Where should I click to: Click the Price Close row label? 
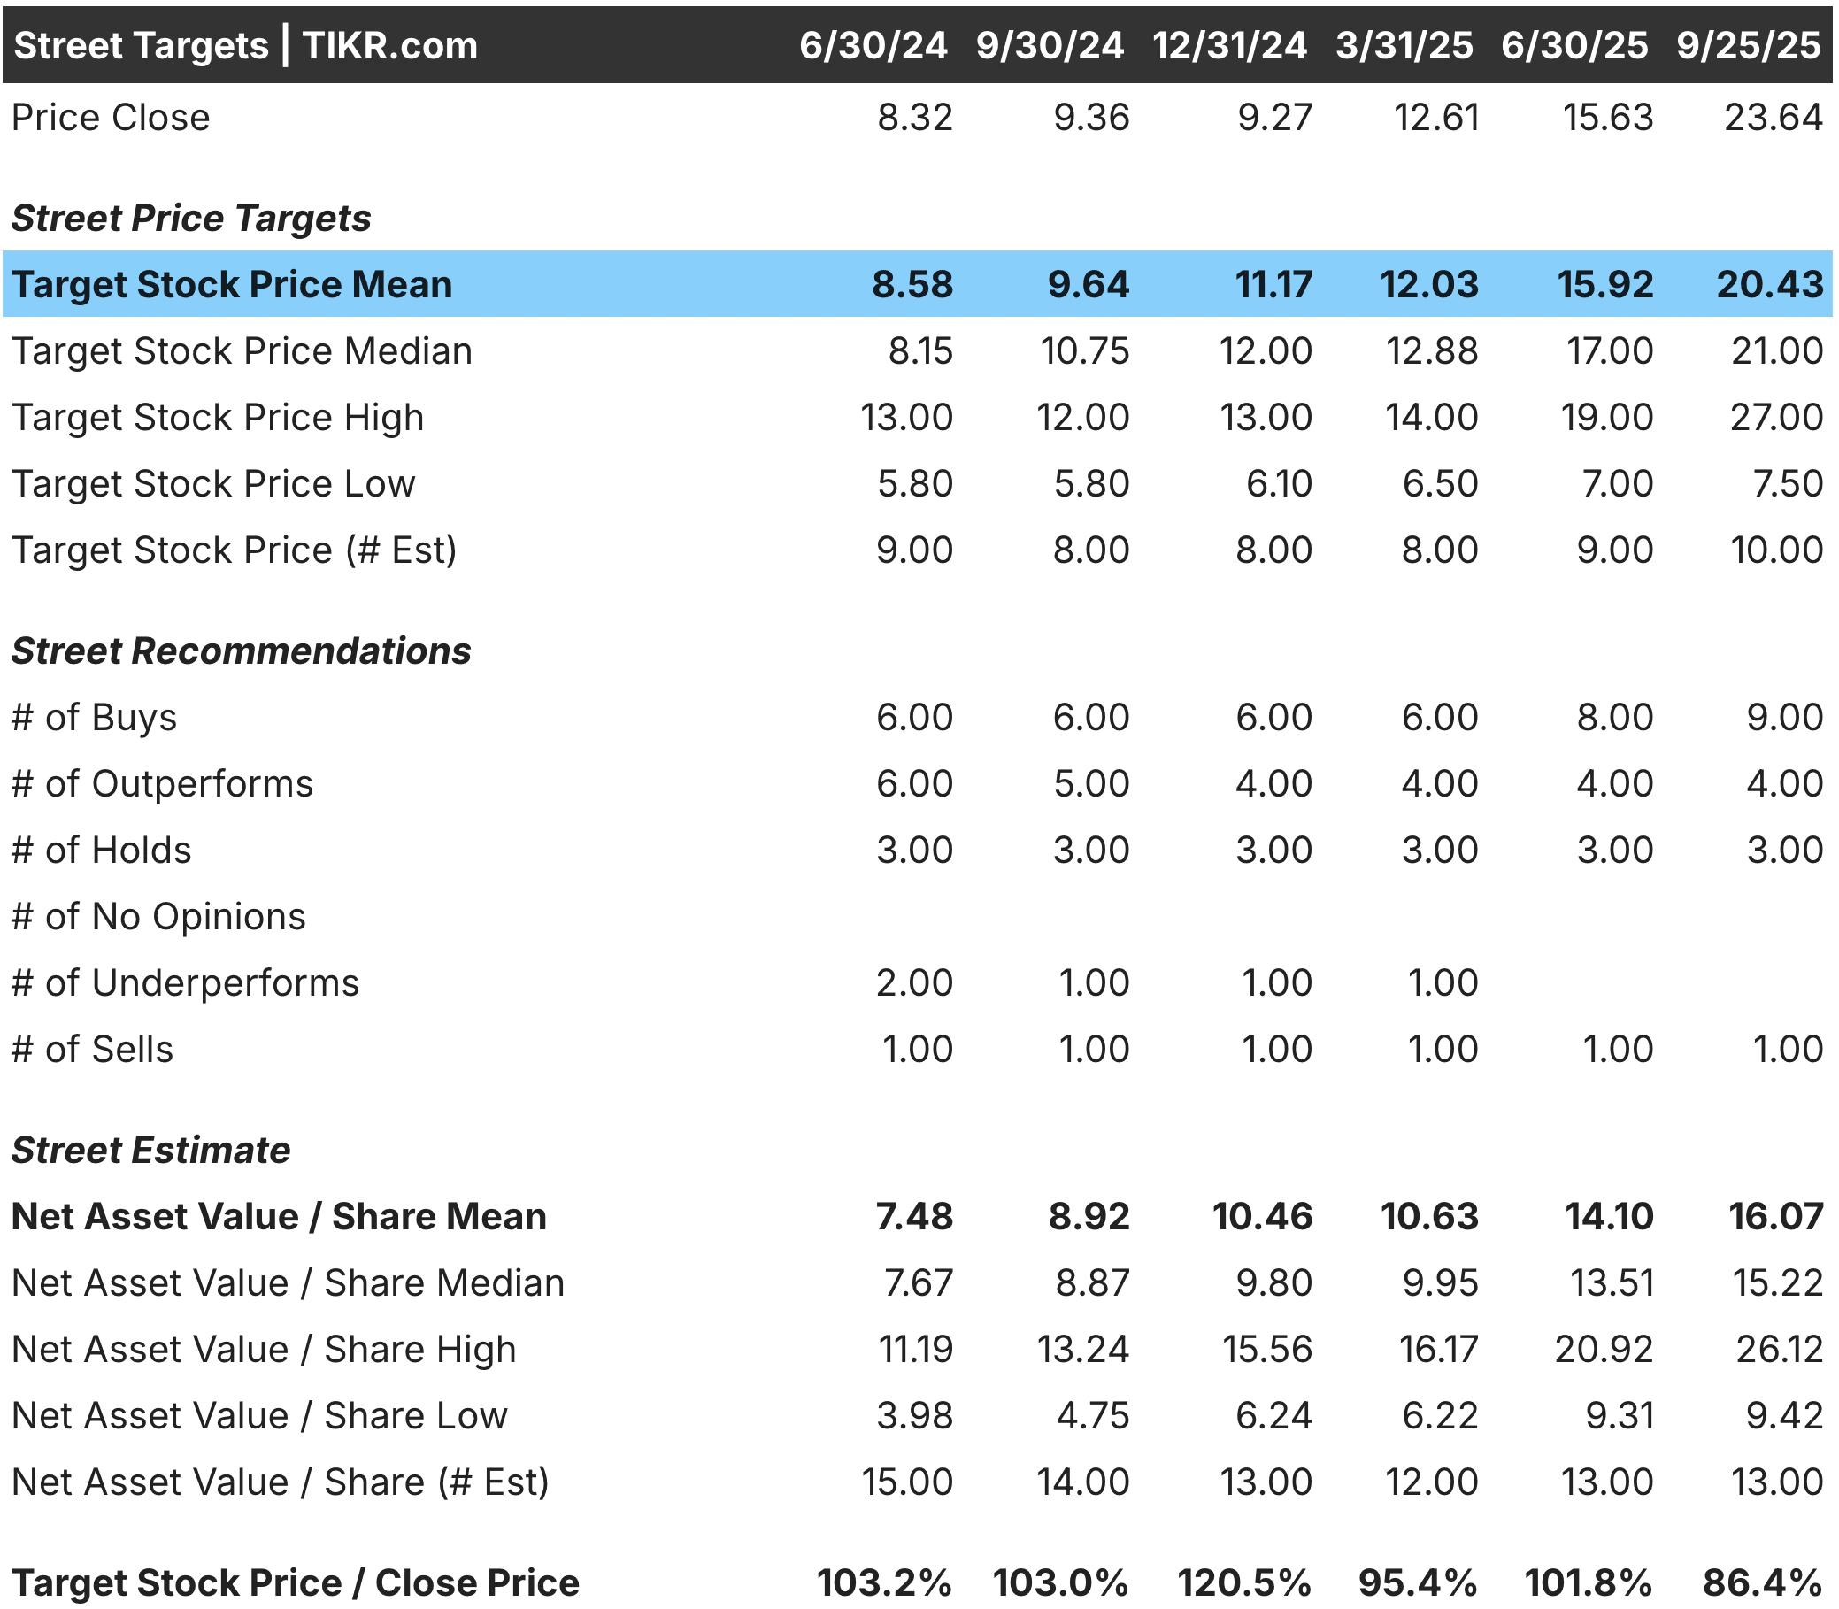pos(111,118)
